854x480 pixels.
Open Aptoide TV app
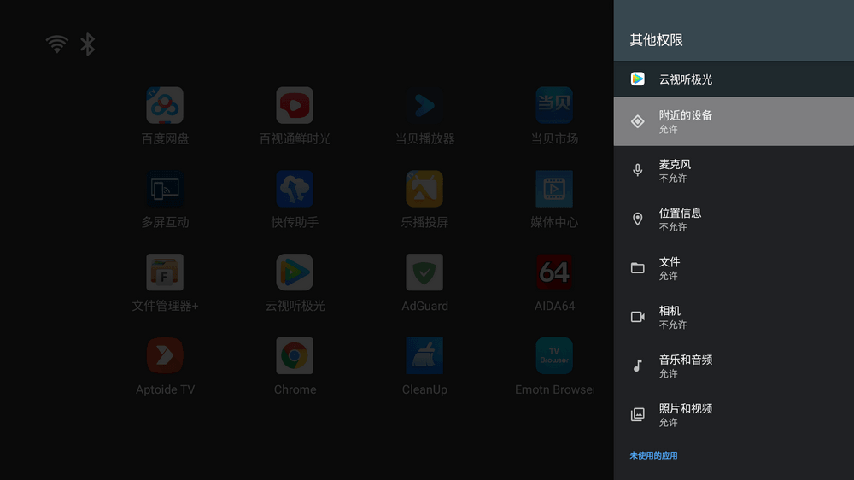[x=165, y=356]
